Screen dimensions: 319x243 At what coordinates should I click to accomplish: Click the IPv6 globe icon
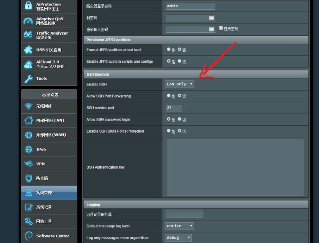coord(29,149)
